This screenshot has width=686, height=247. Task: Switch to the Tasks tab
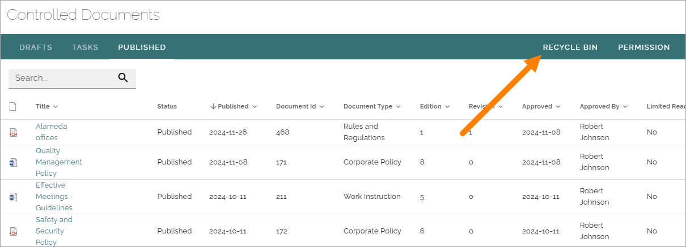pyautogui.click(x=85, y=47)
